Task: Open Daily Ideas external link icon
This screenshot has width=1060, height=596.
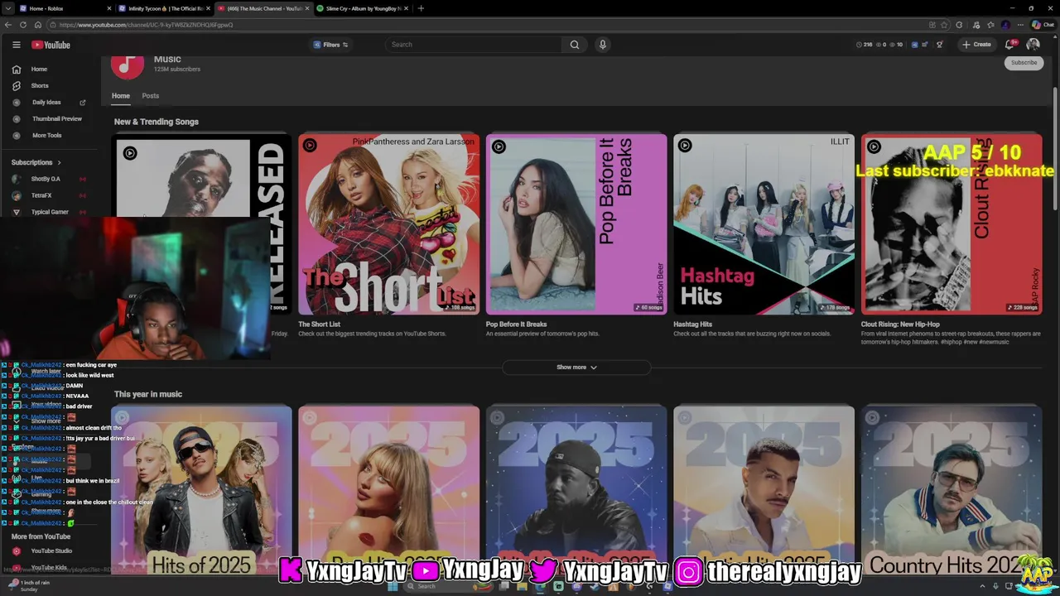Action: (x=82, y=103)
